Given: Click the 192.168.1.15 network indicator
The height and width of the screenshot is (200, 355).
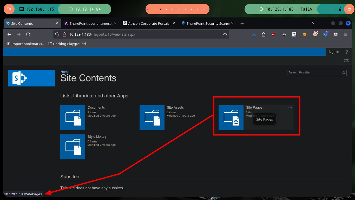Looking at the screenshot, I should [x=37, y=9].
